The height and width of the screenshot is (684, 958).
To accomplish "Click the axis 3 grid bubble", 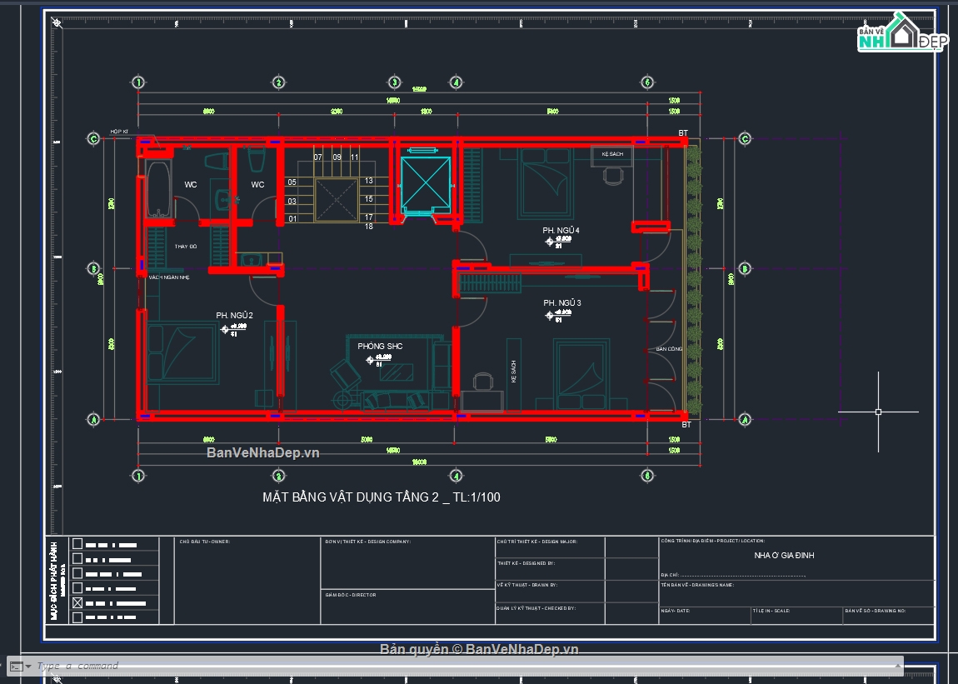I will (394, 82).
